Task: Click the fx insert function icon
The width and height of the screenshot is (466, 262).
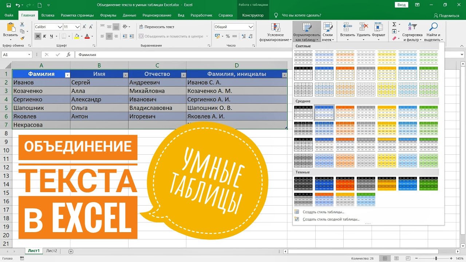Action: [68, 55]
